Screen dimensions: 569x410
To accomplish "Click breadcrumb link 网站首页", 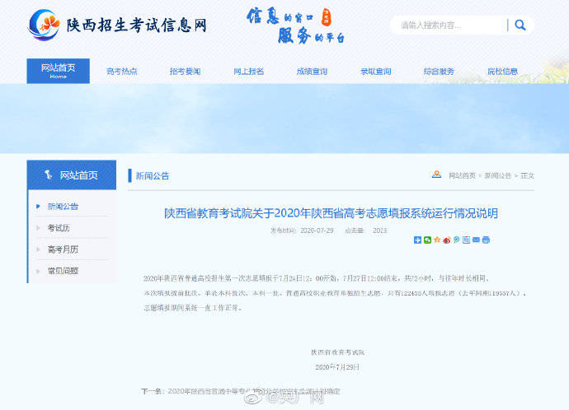I will (462, 175).
